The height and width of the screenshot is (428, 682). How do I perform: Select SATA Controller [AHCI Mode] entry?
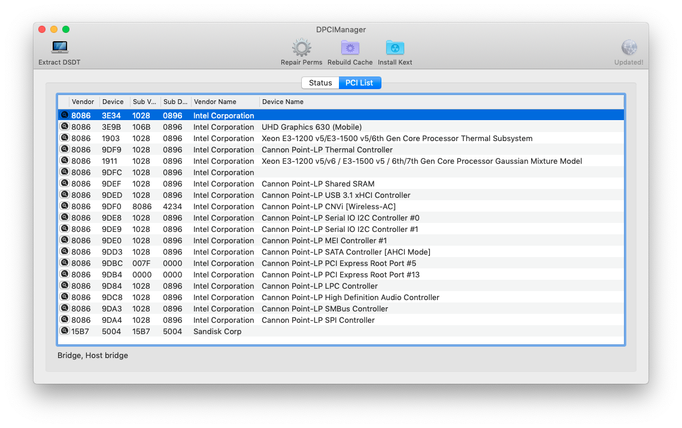[x=345, y=252]
